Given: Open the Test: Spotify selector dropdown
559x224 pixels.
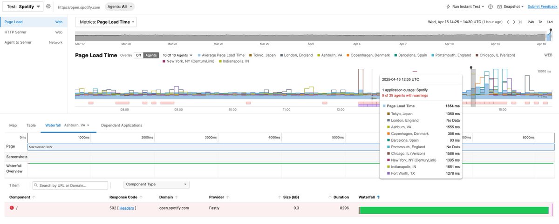Looking at the screenshot, I should tap(23, 7).
